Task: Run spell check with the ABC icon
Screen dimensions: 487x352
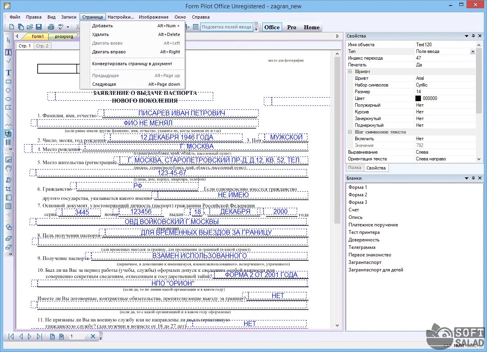Action: tap(61, 27)
